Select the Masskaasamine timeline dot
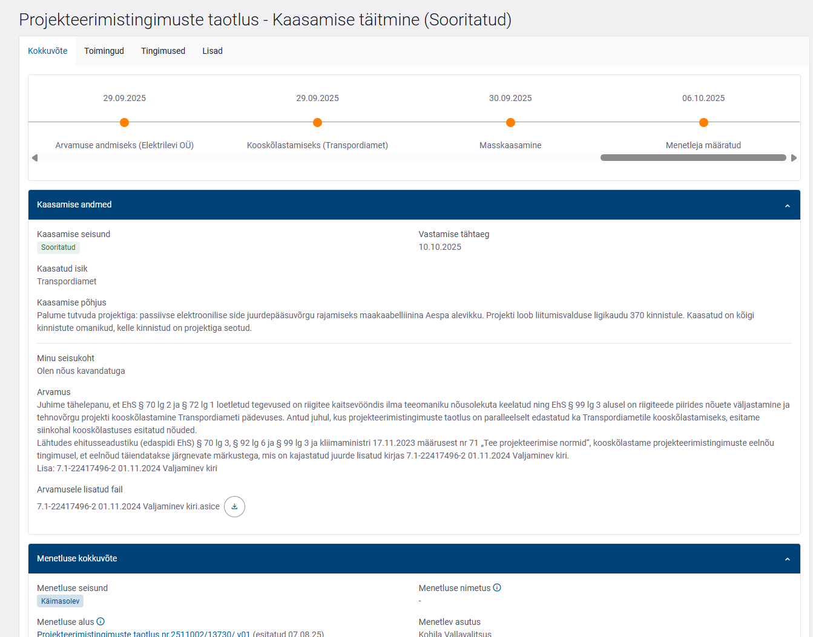Viewport: 813px width, 637px height. point(510,123)
